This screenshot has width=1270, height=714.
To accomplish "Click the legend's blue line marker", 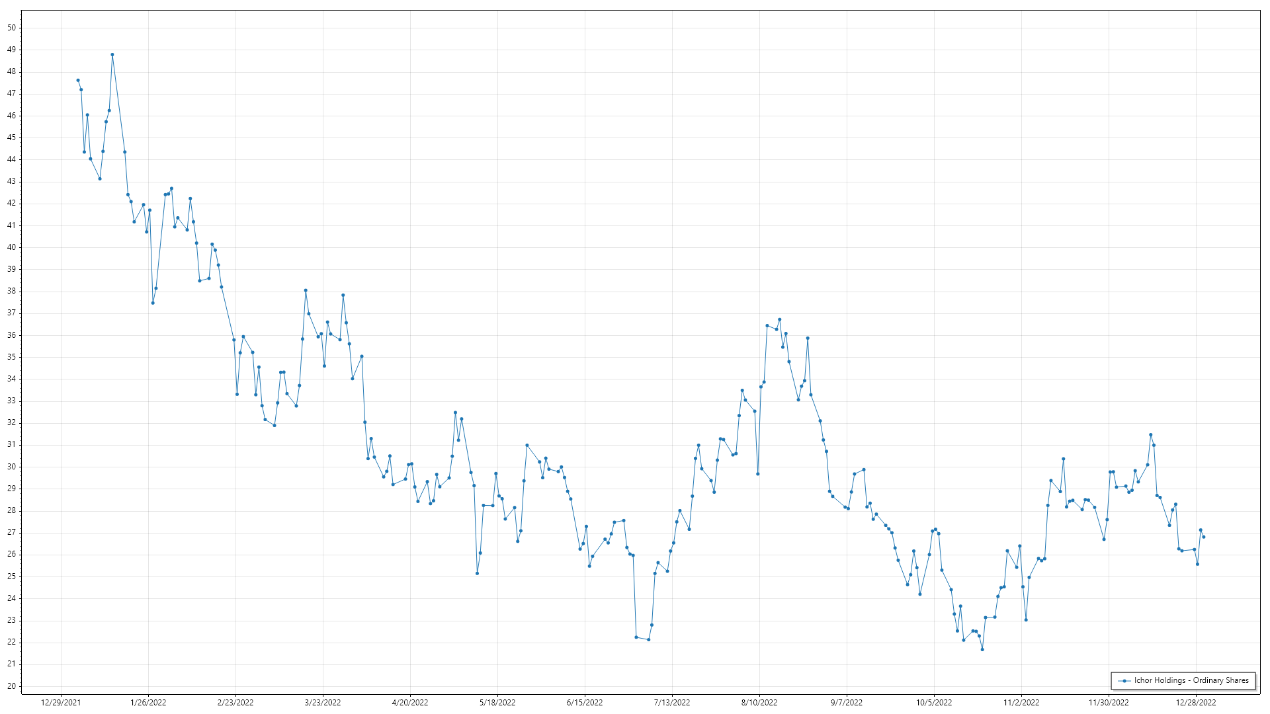I will point(1124,681).
